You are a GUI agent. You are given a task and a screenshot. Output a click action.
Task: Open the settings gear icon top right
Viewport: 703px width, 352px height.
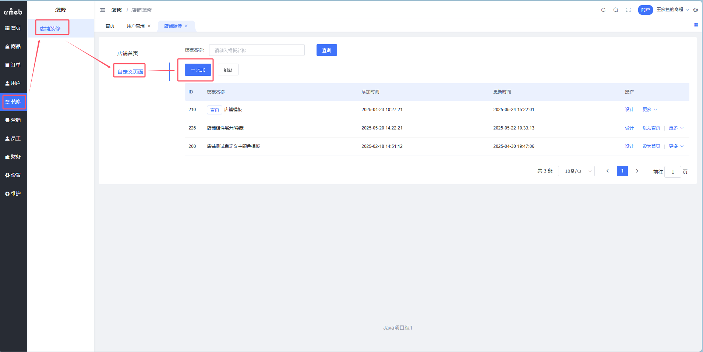696,10
